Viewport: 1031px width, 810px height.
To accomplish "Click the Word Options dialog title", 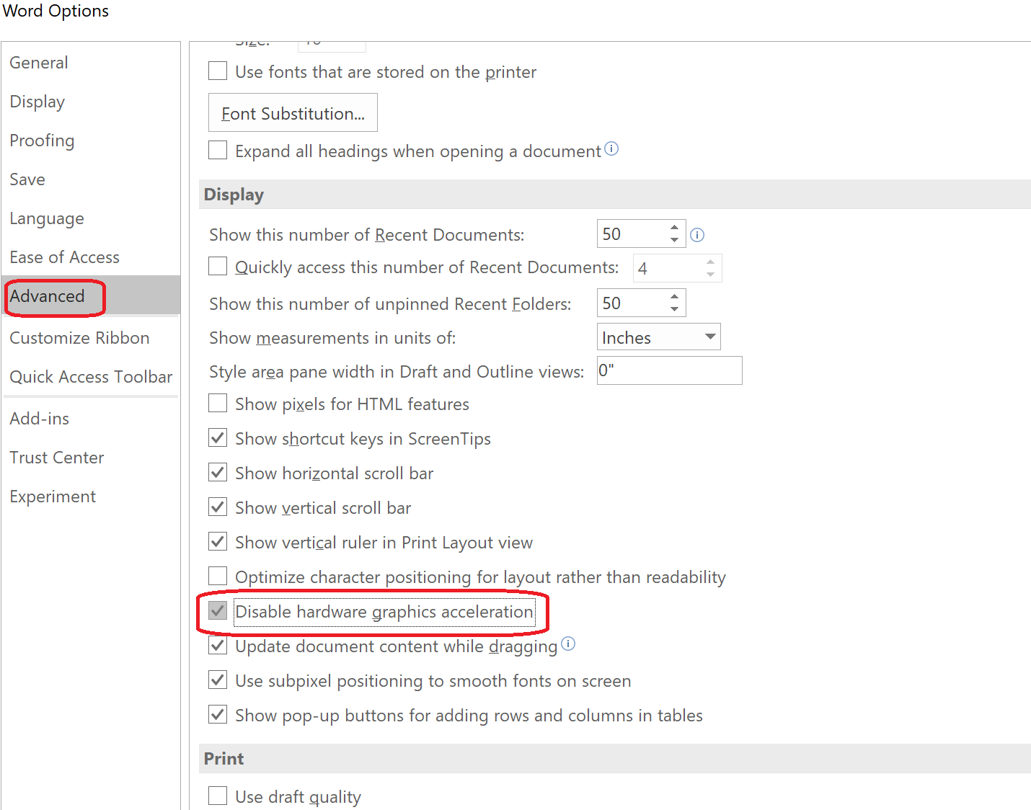I will point(56,11).
